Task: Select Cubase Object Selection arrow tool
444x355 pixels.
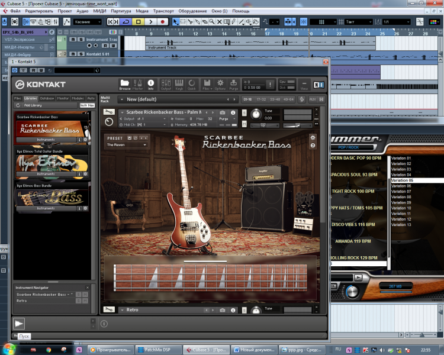Action: point(176,22)
